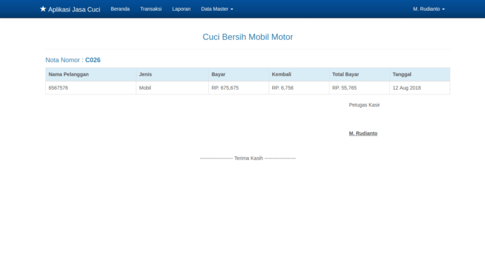Open the Beranda menu item
The image size is (485, 273).
[x=120, y=9]
